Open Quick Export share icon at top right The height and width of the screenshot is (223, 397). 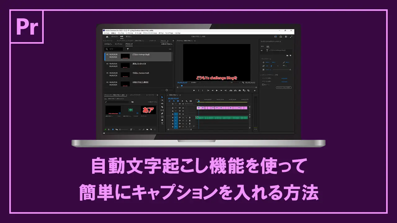281,37
